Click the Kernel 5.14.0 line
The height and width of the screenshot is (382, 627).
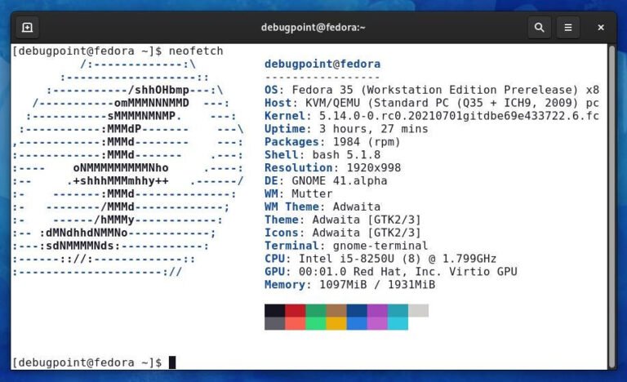432,116
